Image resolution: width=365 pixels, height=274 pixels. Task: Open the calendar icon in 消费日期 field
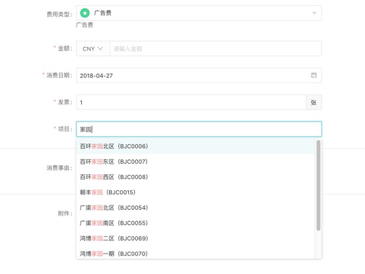pyautogui.click(x=314, y=75)
